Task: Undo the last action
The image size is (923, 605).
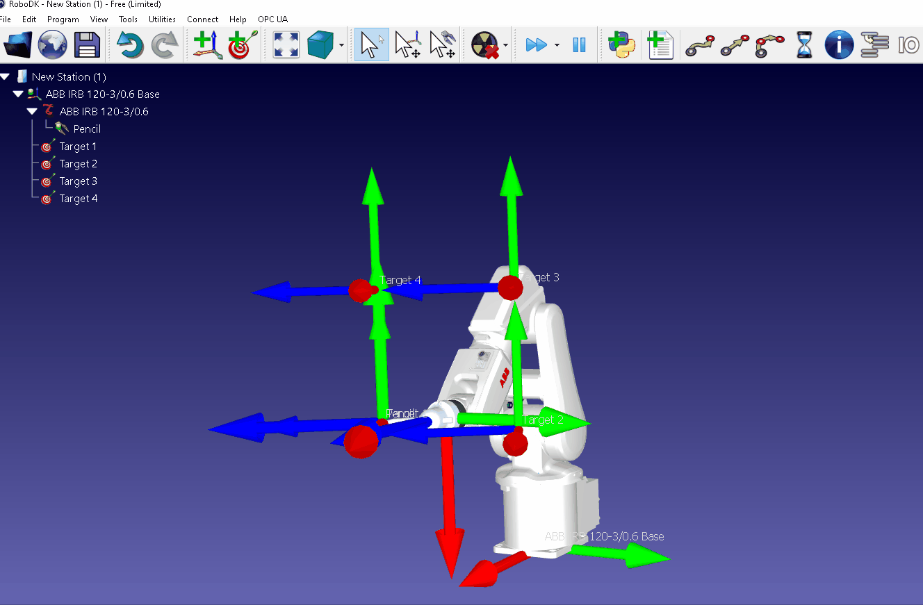Action: tap(130, 45)
